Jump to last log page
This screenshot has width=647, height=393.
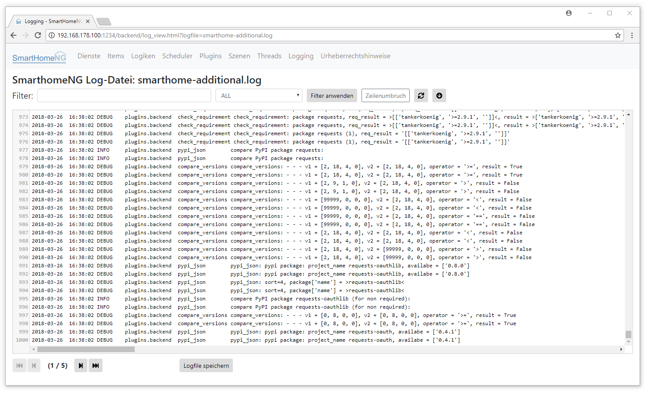click(96, 366)
